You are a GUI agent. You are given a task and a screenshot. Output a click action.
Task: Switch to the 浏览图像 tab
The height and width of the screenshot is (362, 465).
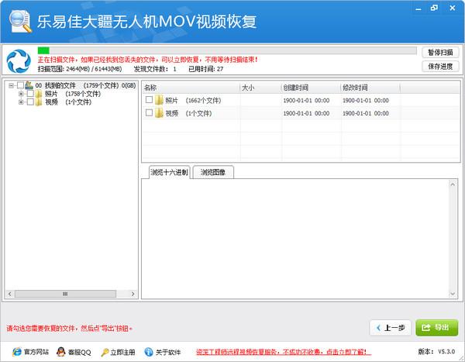point(212,172)
